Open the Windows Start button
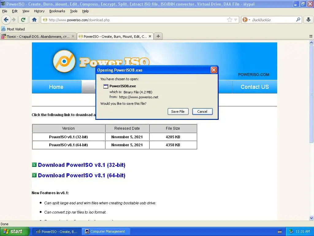 pos(15,232)
